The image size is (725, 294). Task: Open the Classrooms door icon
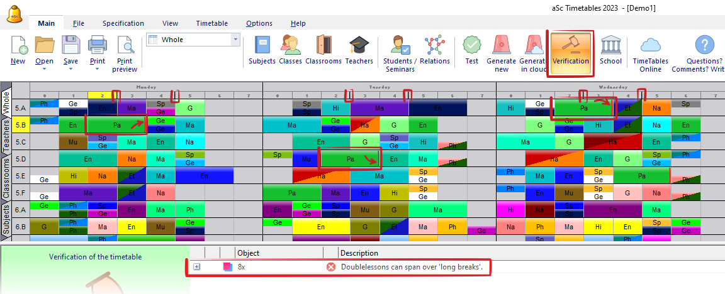point(323,45)
